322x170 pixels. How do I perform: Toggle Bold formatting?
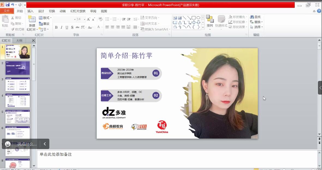pyautogui.click(x=56, y=27)
